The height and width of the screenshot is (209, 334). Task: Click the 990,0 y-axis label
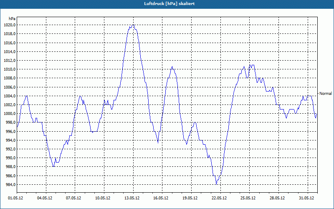10,158
